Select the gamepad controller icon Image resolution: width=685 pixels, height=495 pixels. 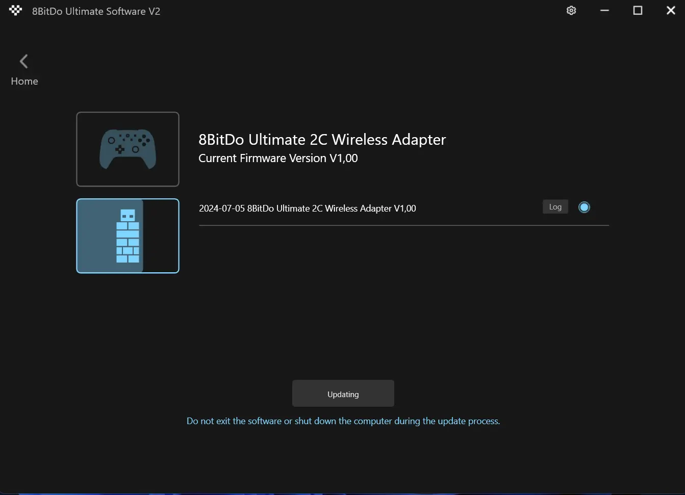tap(128, 149)
